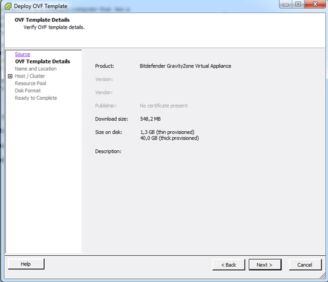This screenshot has height=282, width=328.
Task: Click the product name Bitdefender GravityZone Virtual Appliance
Action: pos(186,66)
